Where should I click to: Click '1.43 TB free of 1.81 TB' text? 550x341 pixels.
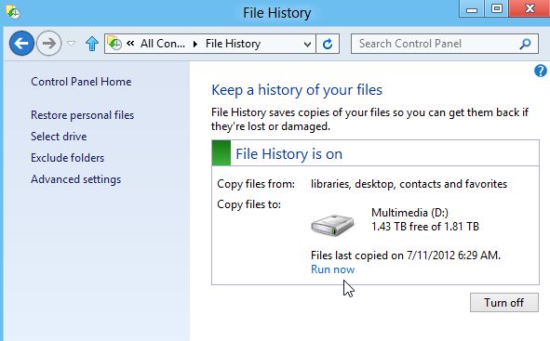(x=425, y=227)
